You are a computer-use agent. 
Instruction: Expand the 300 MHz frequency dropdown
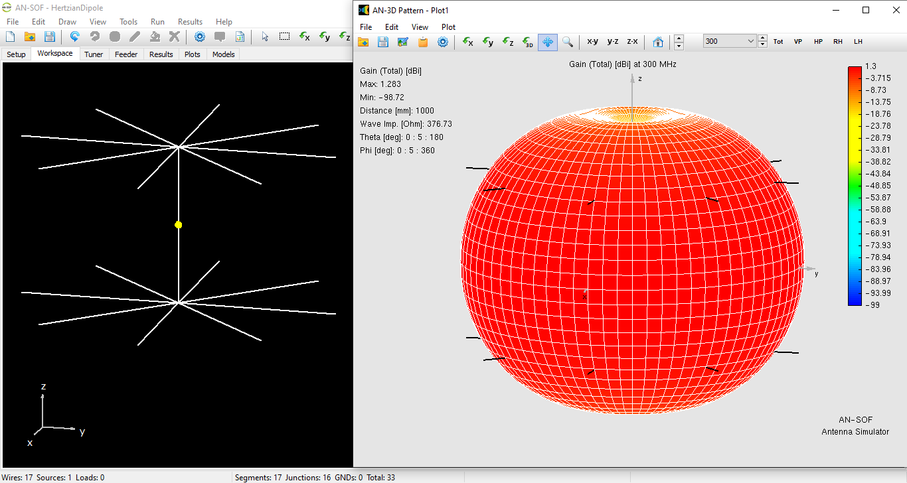pos(751,41)
